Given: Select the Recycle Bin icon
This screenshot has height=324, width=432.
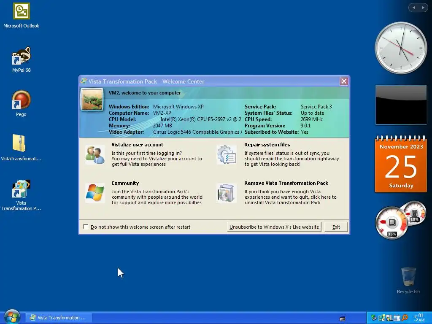Looking at the screenshot, I should [408, 277].
